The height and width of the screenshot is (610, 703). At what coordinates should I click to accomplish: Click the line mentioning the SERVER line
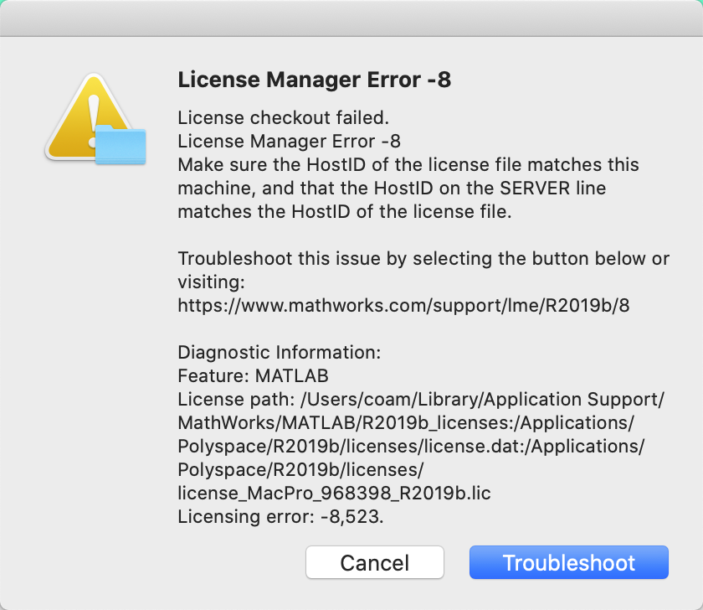tap(392, 189)
